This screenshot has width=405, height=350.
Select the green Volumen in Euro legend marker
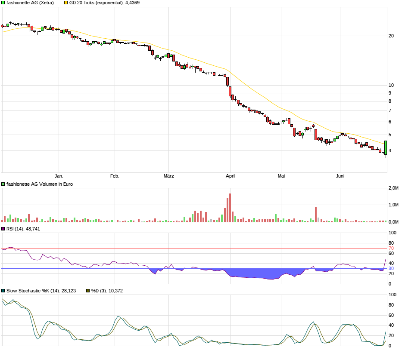click(3, 184)
